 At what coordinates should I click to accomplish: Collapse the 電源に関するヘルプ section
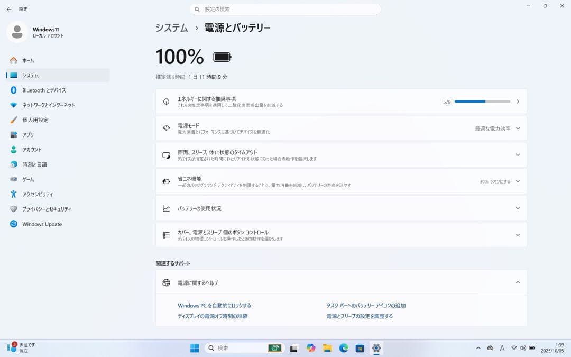tap(518, 282)
